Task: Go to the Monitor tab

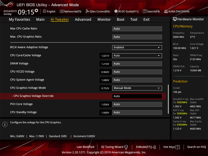Action: coord(104,20)
